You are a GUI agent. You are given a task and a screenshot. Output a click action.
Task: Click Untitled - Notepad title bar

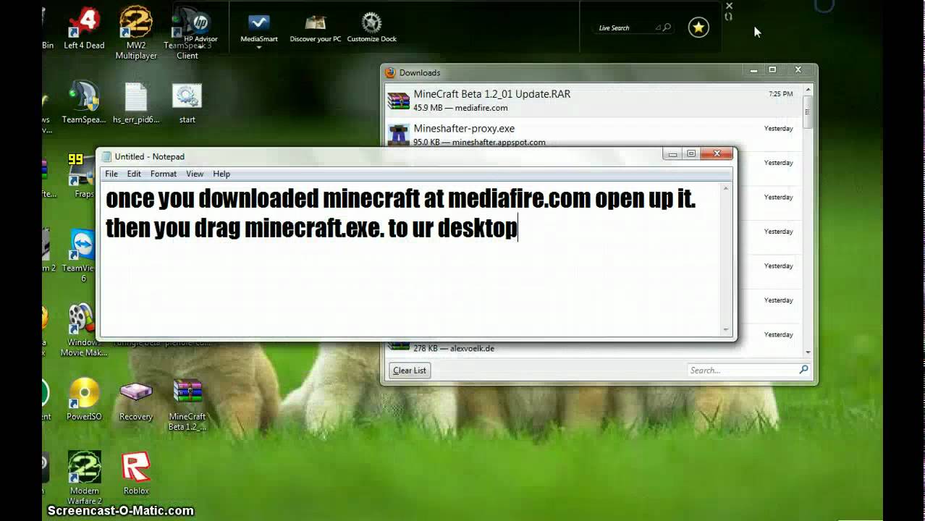click(x=380, y=156)
